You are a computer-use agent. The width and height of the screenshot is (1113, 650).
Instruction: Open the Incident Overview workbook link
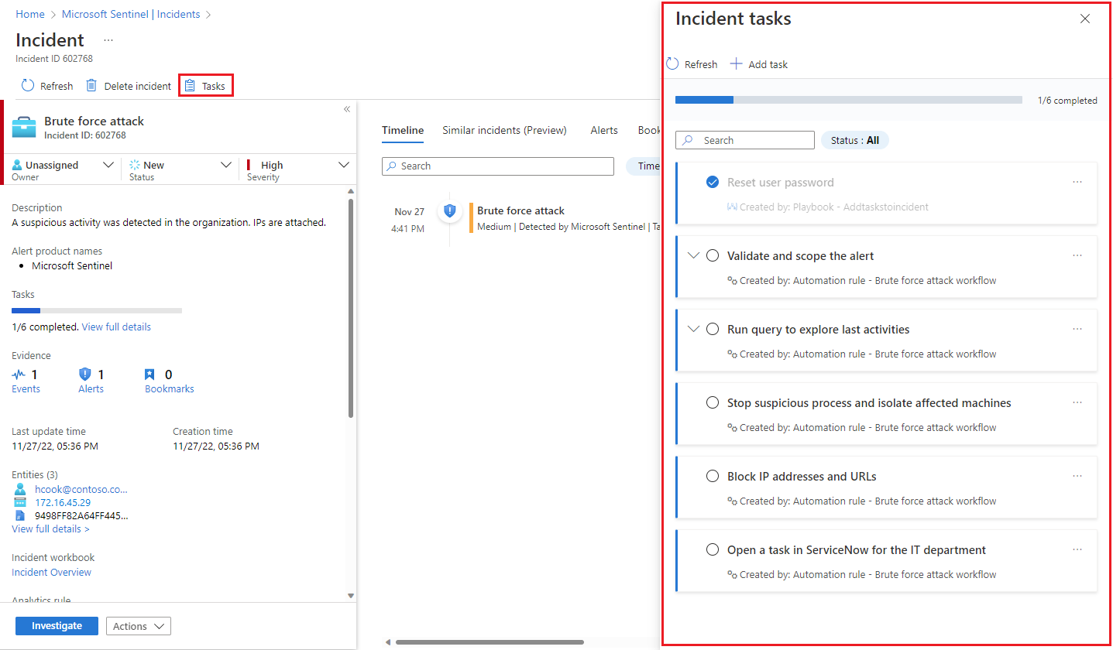[x=51, y=572]
